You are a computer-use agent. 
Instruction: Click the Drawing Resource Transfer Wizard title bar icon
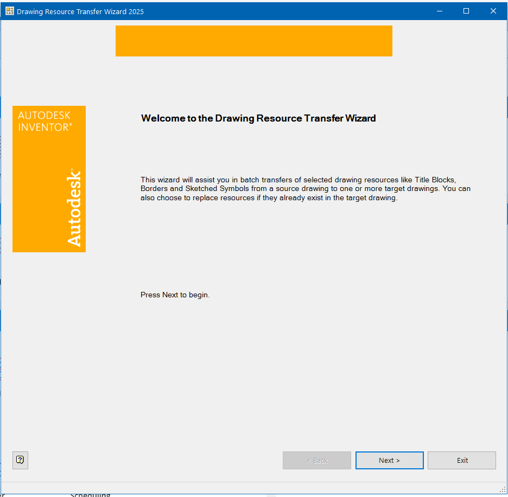9,10
